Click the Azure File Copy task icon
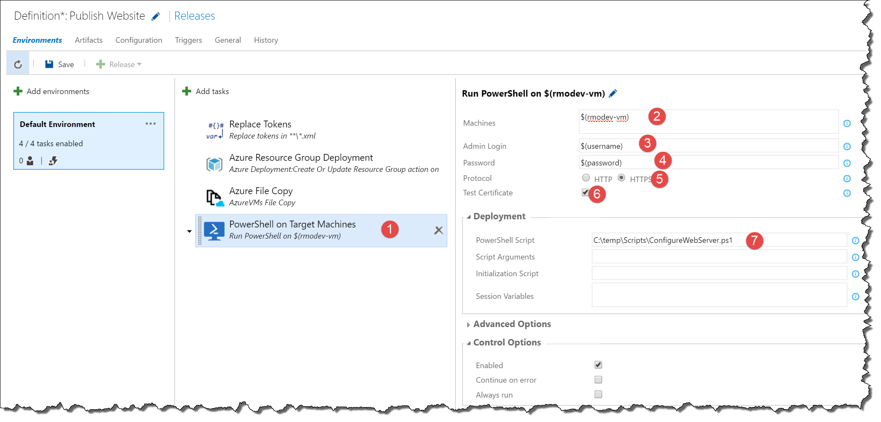 pyautogui.click(x=214, y=197)
